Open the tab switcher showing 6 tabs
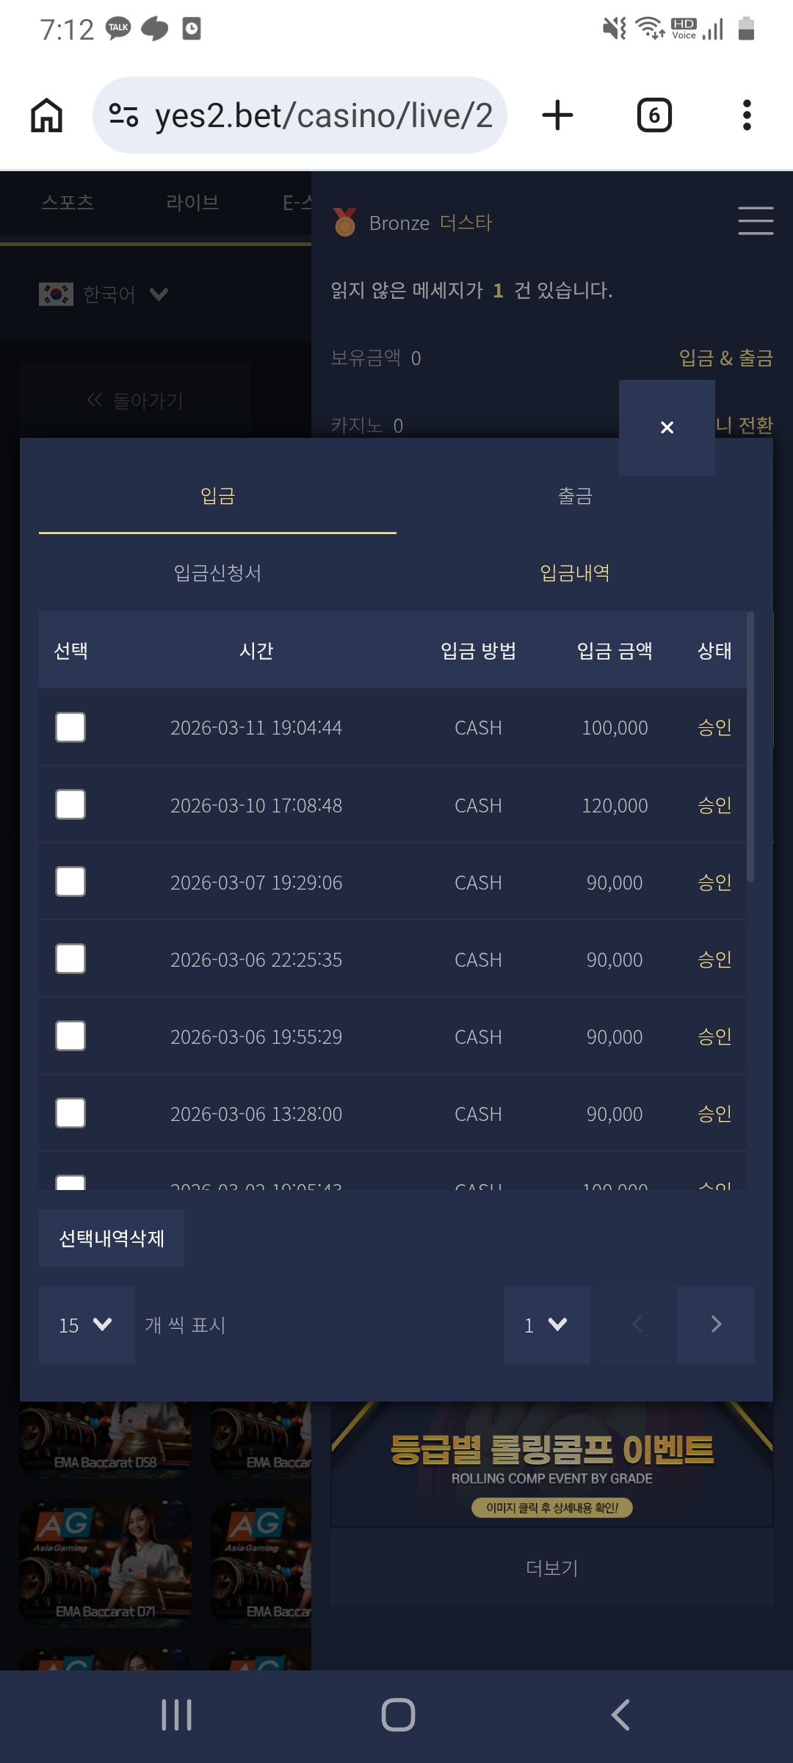Viewport: 793px width, 1763px height. (x=654, y=115)
